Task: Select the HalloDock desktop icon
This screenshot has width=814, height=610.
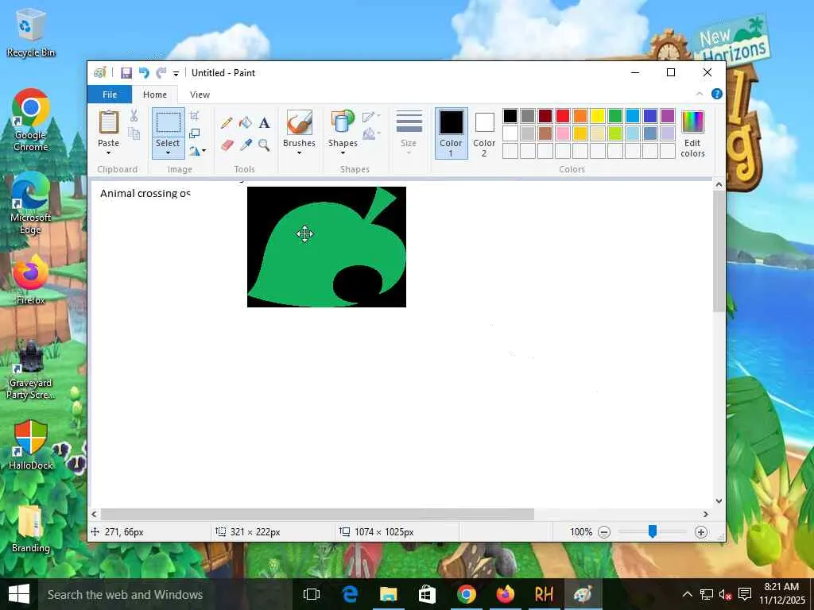Action: pos(31,445)
